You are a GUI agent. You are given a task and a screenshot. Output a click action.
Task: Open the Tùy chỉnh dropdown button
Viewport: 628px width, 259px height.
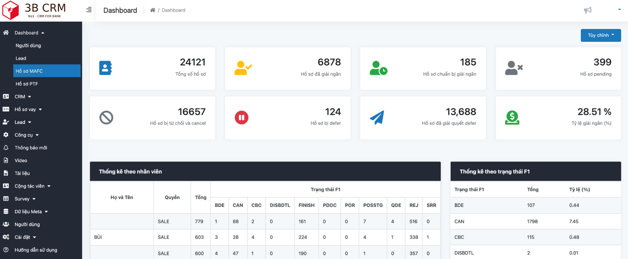[600, 35]
